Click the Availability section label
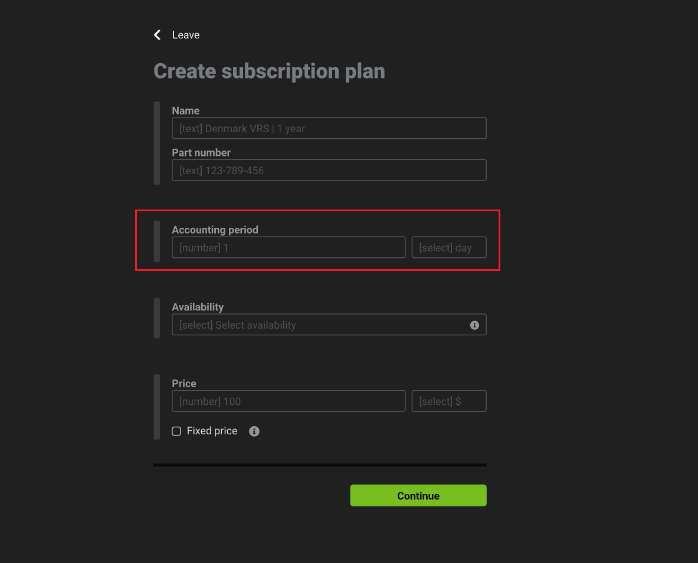Viewport: 698px width, 563px height. (x=198, y=307)
